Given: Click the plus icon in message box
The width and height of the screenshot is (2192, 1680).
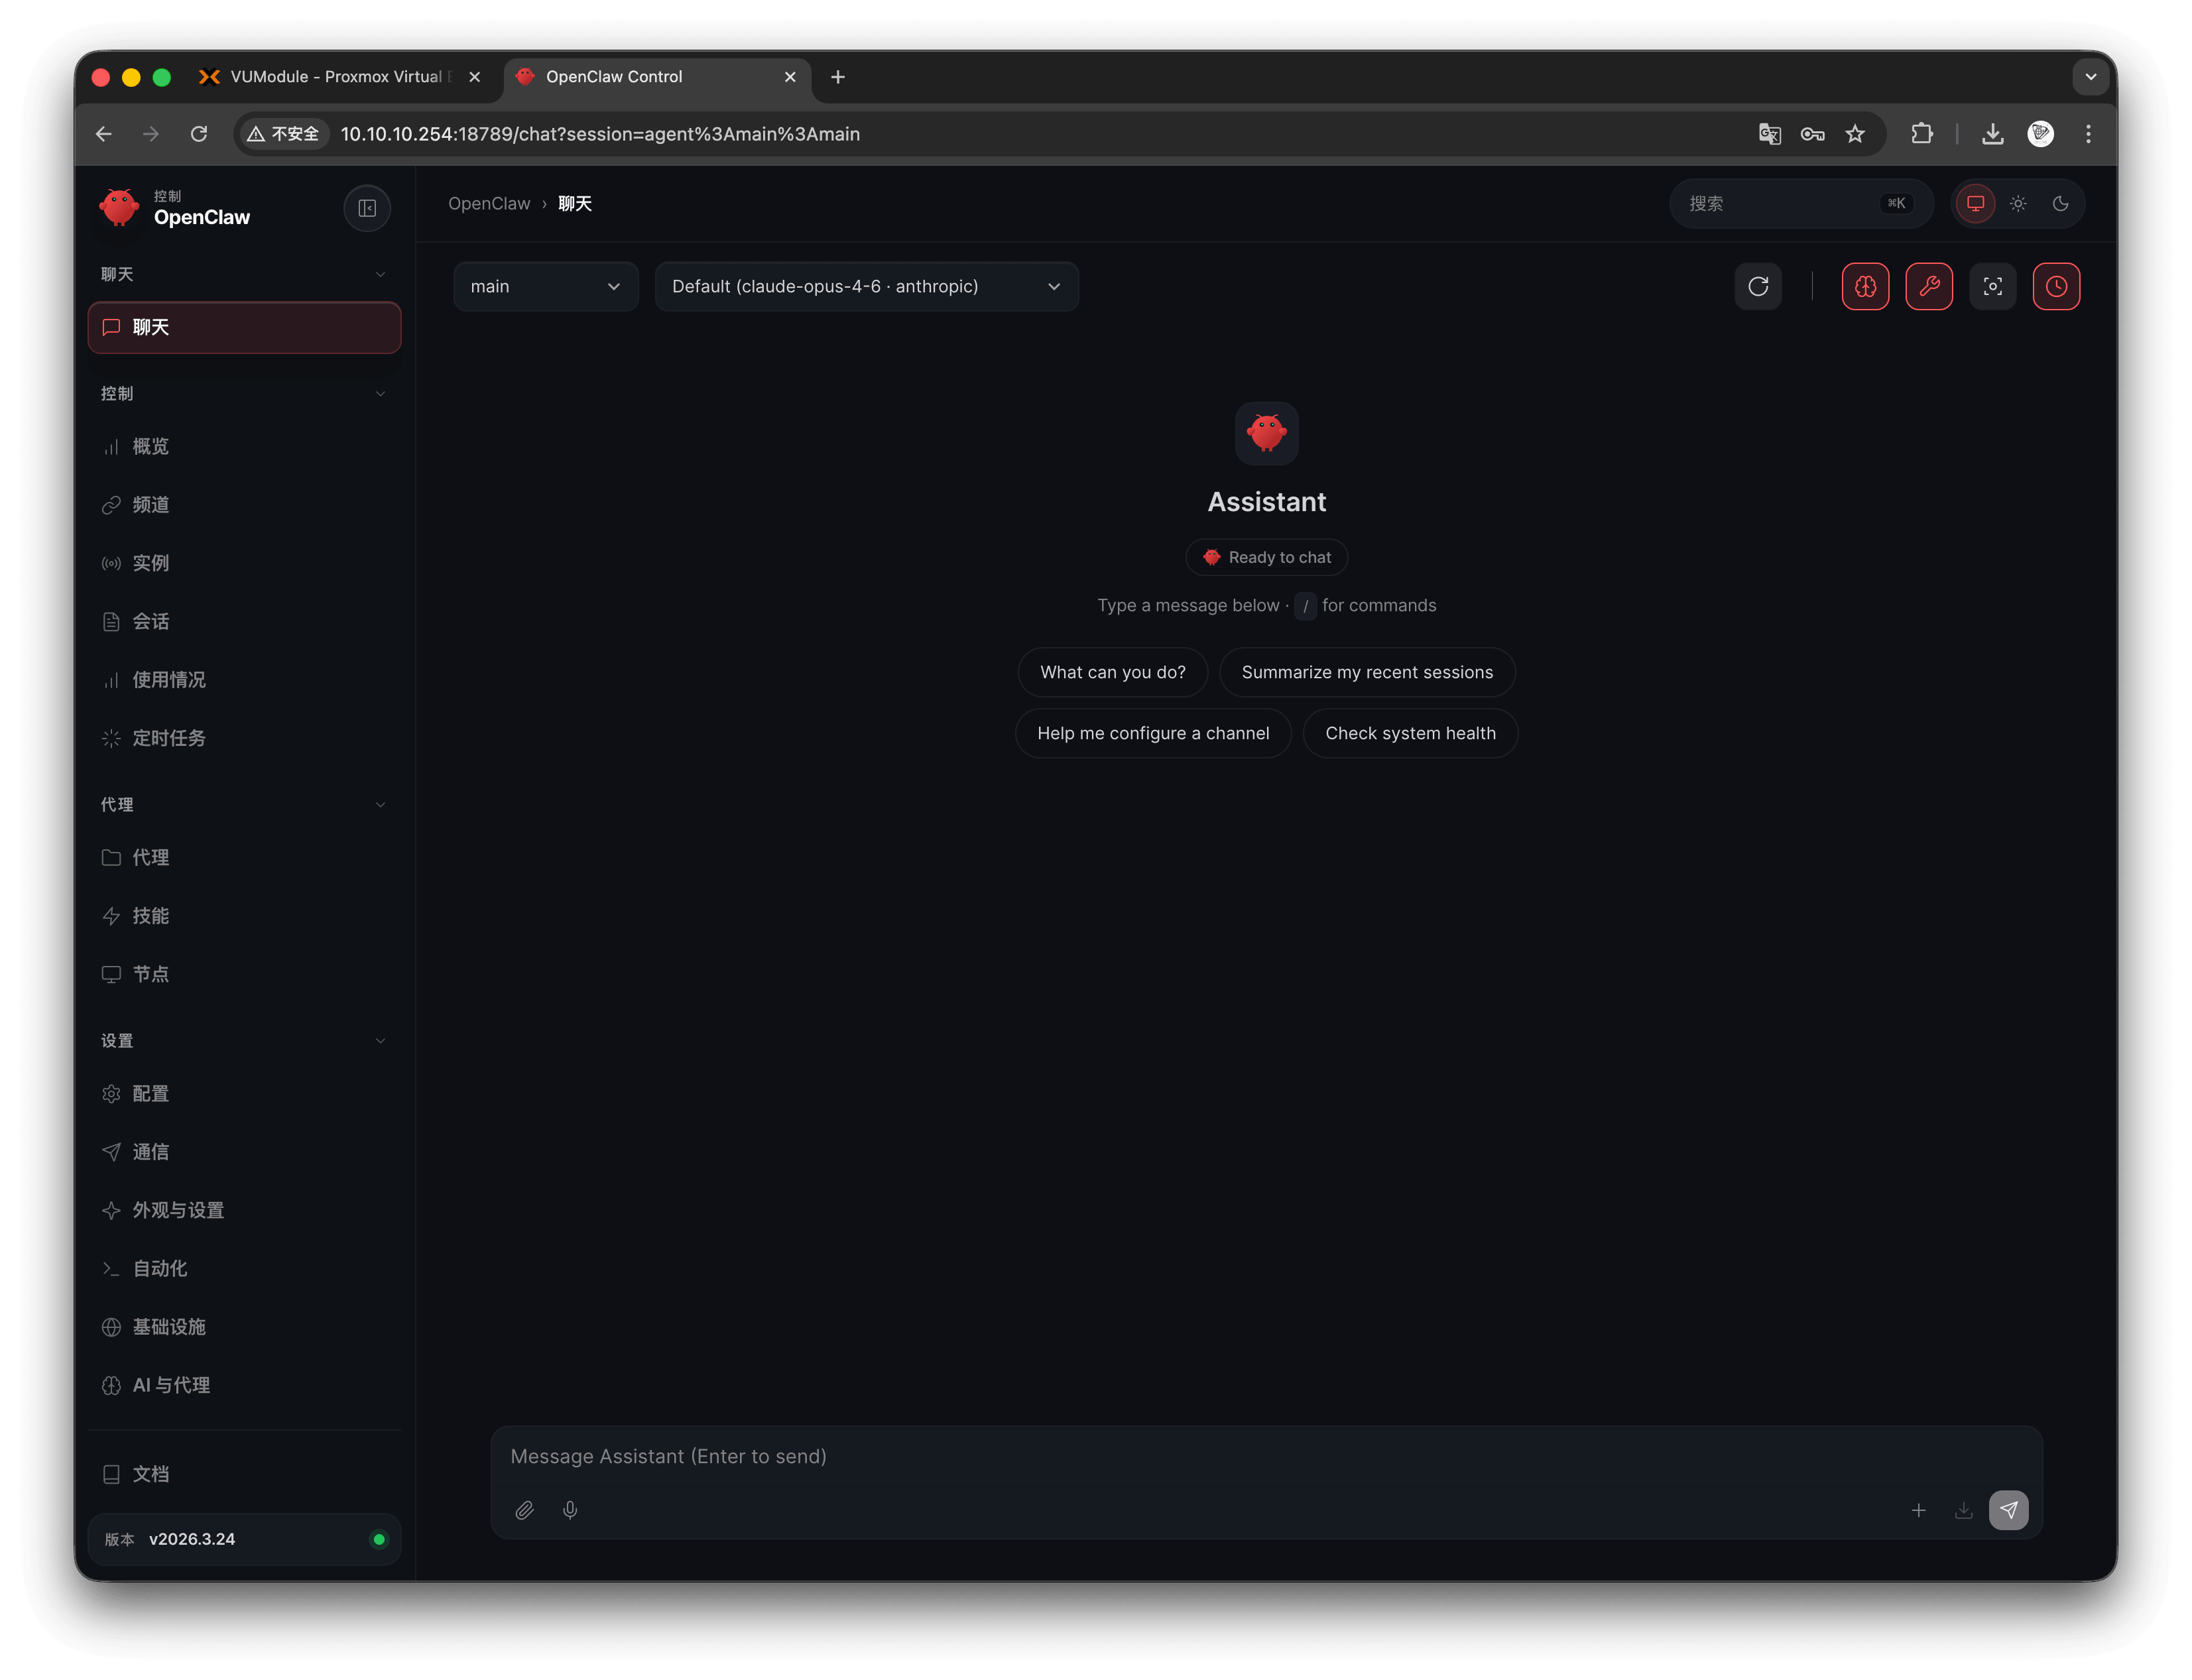Looking at the screenshot, I should click(1918, 1510).
